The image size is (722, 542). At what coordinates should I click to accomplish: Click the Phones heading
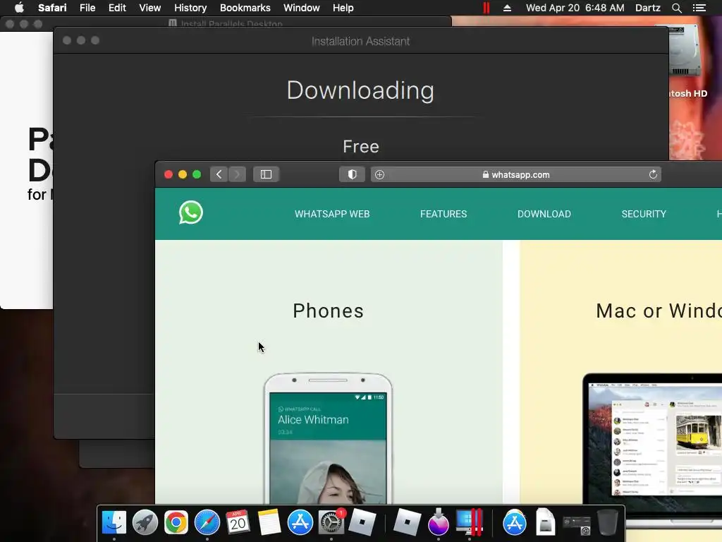[329, 311]
